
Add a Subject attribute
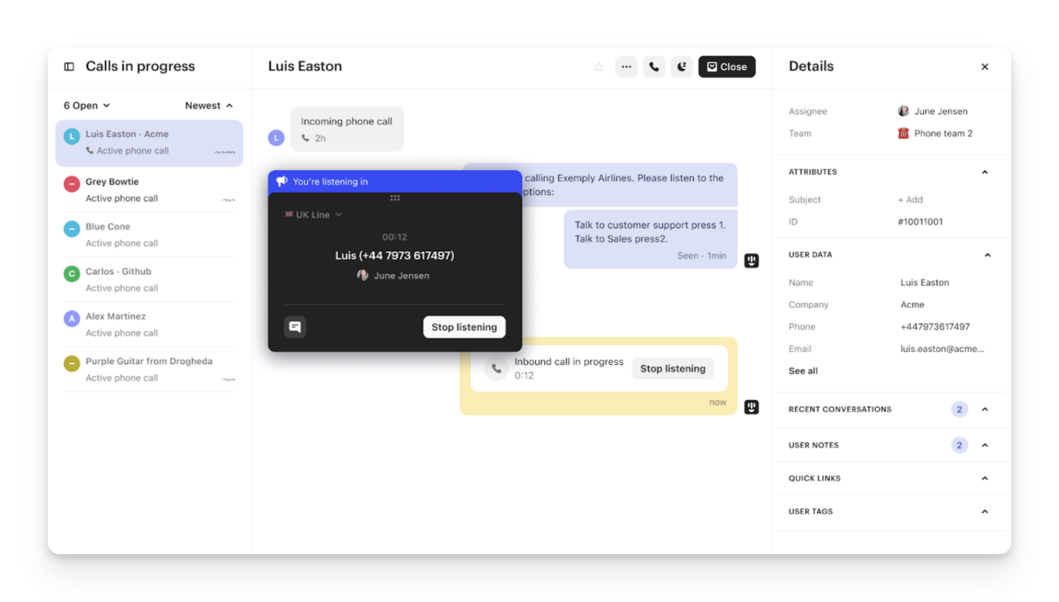point(910,200)
